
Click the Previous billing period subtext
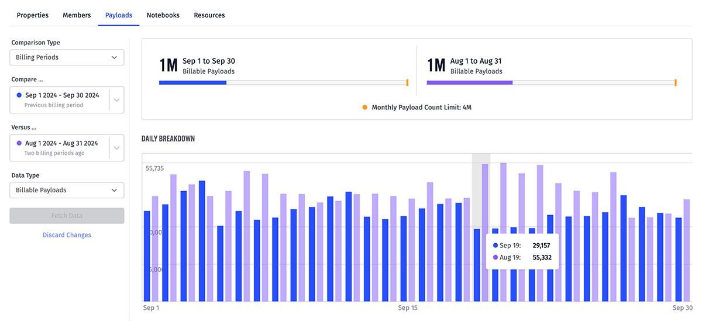tap(54, 105)
